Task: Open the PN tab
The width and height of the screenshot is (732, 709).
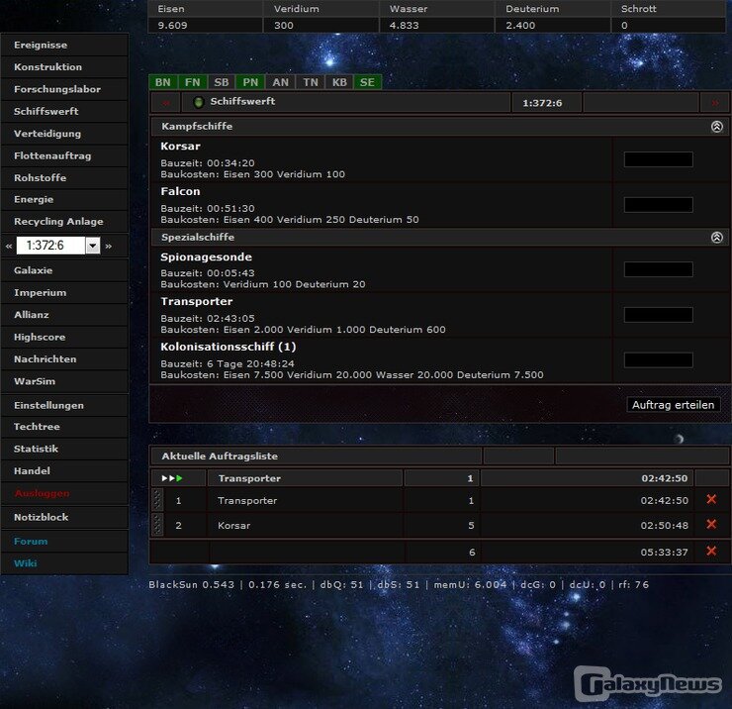Action: tap(250, 82)
